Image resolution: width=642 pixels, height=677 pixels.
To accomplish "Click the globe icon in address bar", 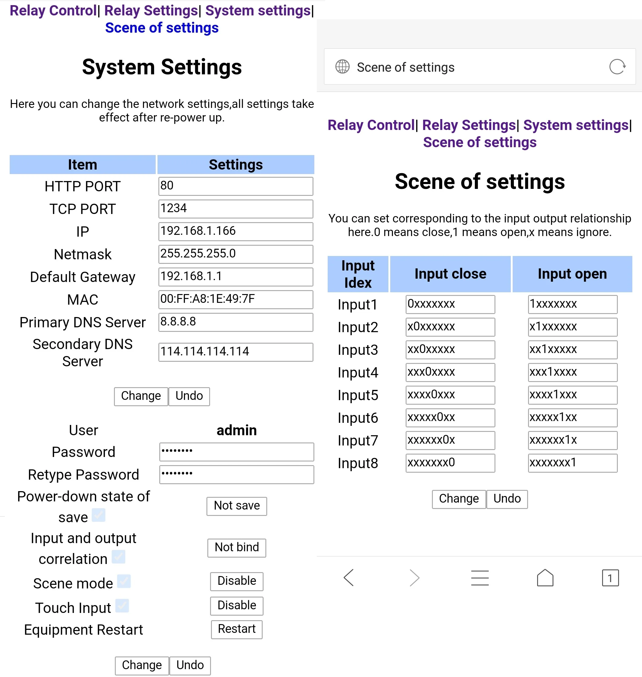I will click(x=342, y=67).
